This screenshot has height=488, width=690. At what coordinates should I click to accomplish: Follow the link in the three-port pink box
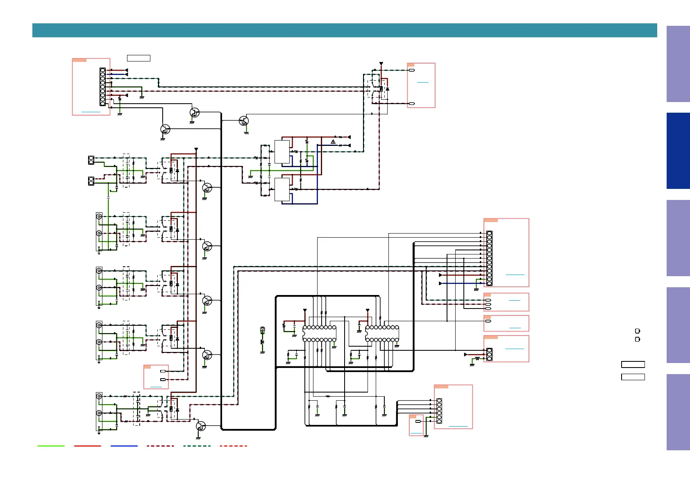pyautogui.click(x=515, y=300)
